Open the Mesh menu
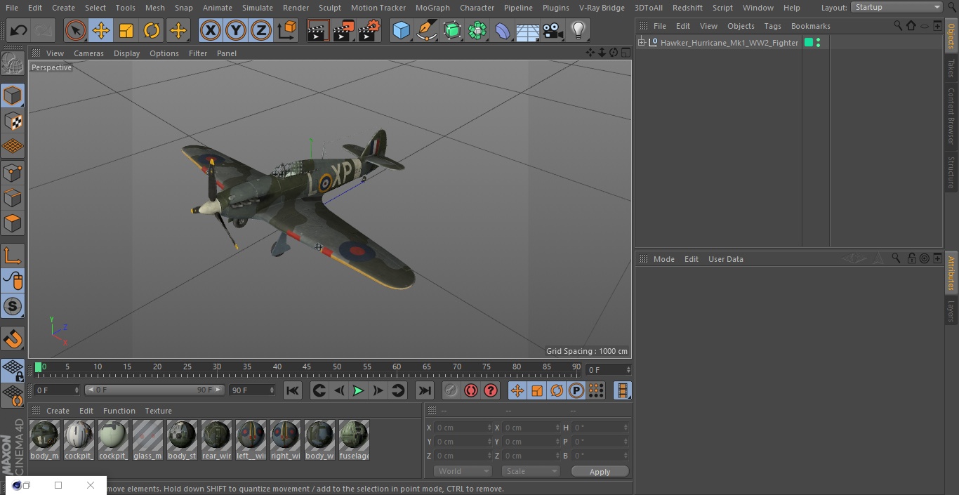This screenshot has width=959, height=495. click(x=155, y=8)
